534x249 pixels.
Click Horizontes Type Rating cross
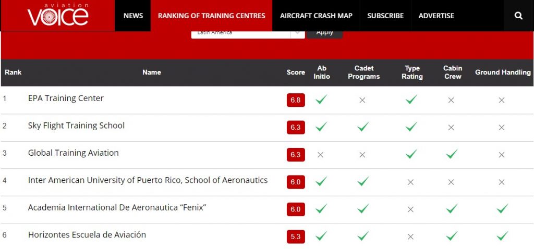[410, 236]
